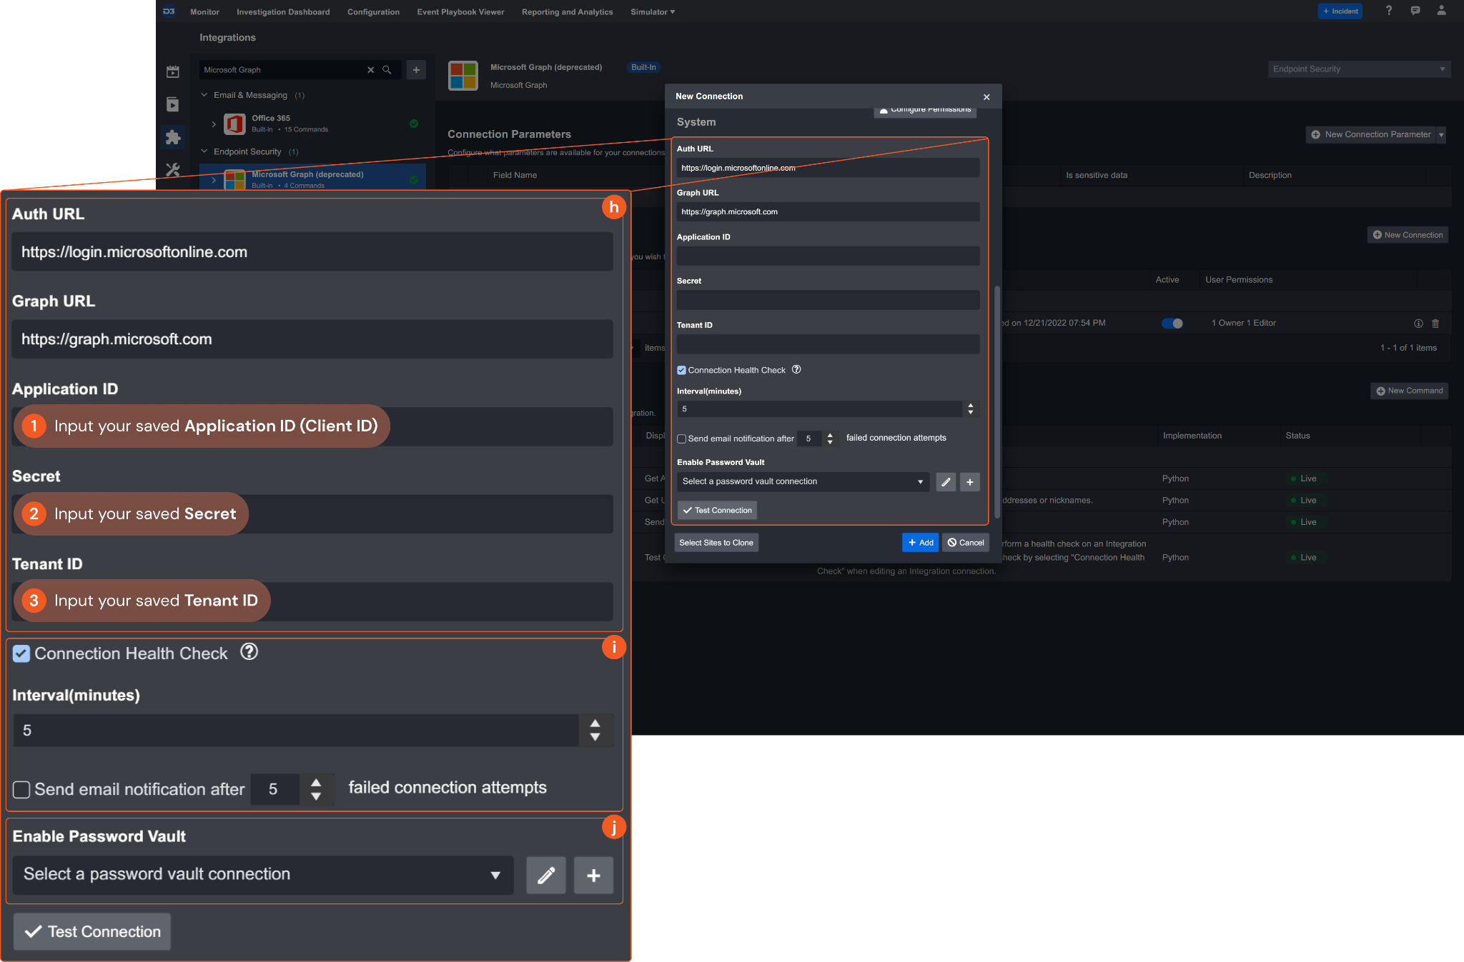Image resolution: width=1464 pixels, height=962 pixels.
Task: Delete the connection using the trash icon
Action: (x=1435, y=324)
